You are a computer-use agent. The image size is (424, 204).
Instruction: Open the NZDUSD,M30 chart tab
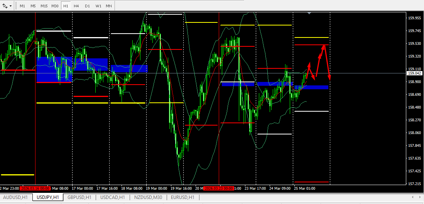(x=147, y=197)
